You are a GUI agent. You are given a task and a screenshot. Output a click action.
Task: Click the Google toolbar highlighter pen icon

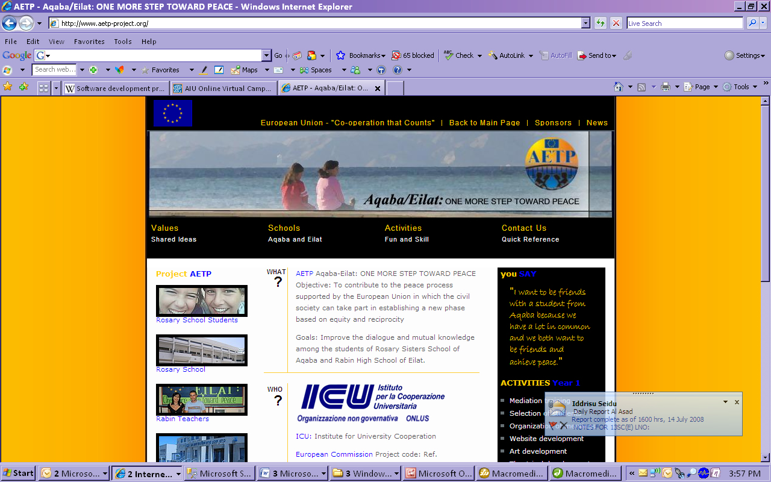click(x=628, y=55)
